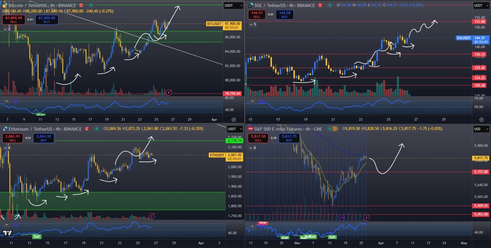Click the Ethereum symbol logo icon
491x248 pixels.
point(5,129)
